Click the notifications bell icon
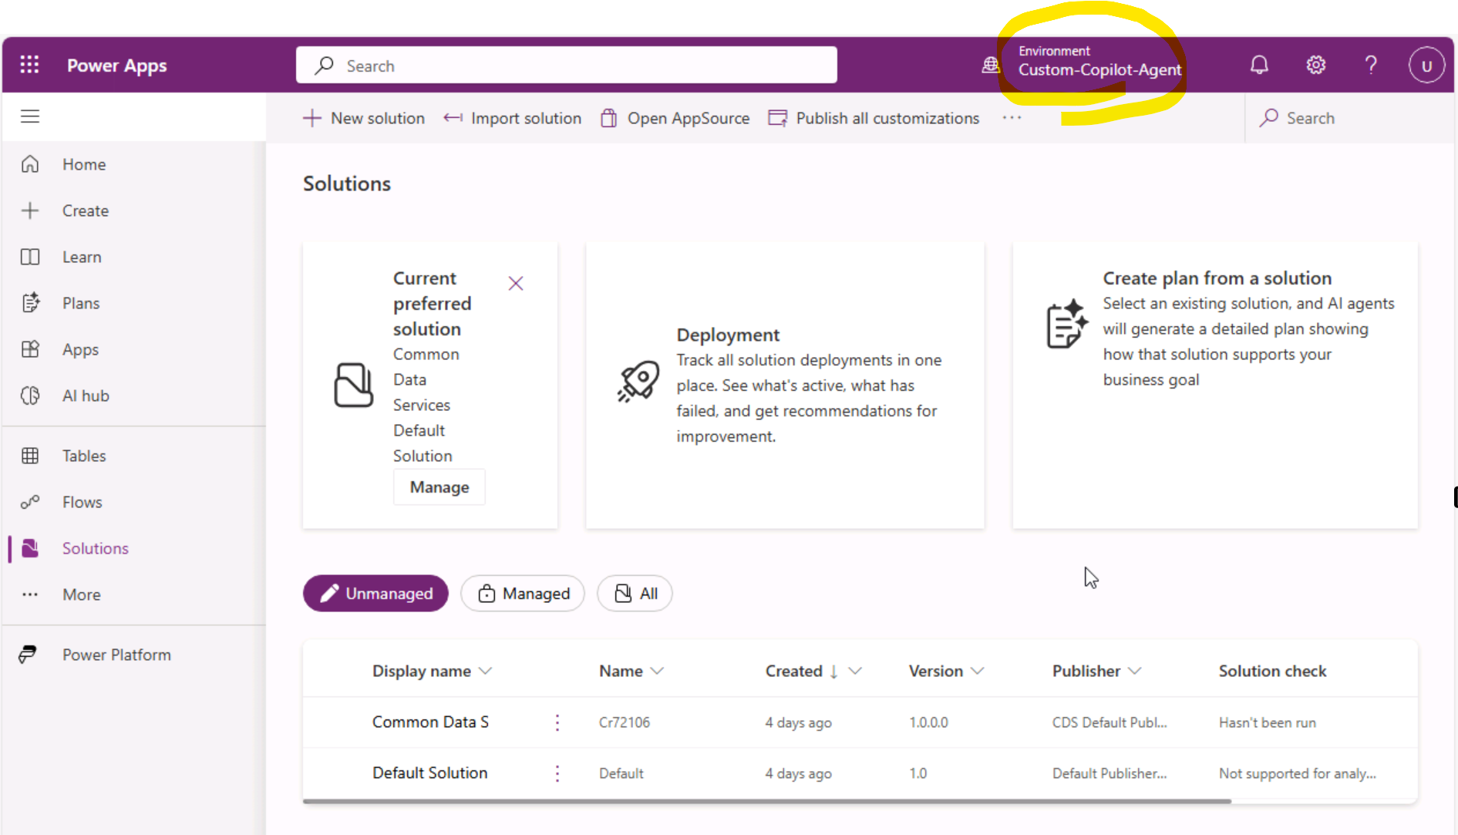 pyautogui.click(x=1258, y=65)
